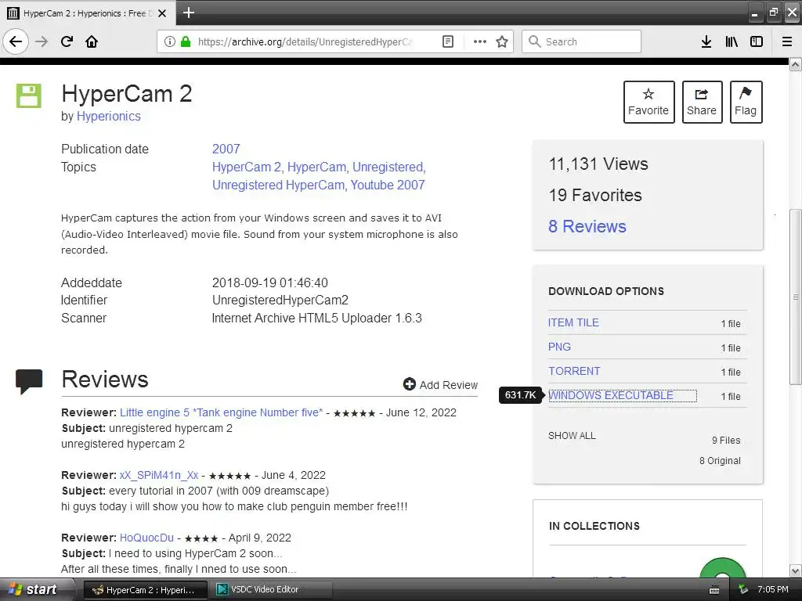Download the WINDOWS EXECUTABLE file
The height and width of the screenshot is (601, 802).
(x=611, y=395)
